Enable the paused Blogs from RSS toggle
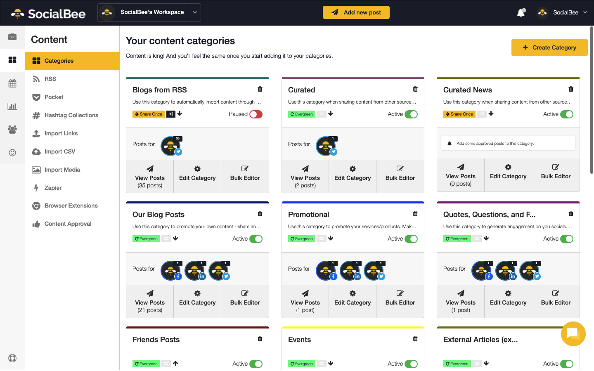 pos(256,114)
